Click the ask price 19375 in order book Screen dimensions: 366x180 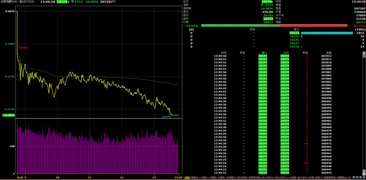point(294,36)
